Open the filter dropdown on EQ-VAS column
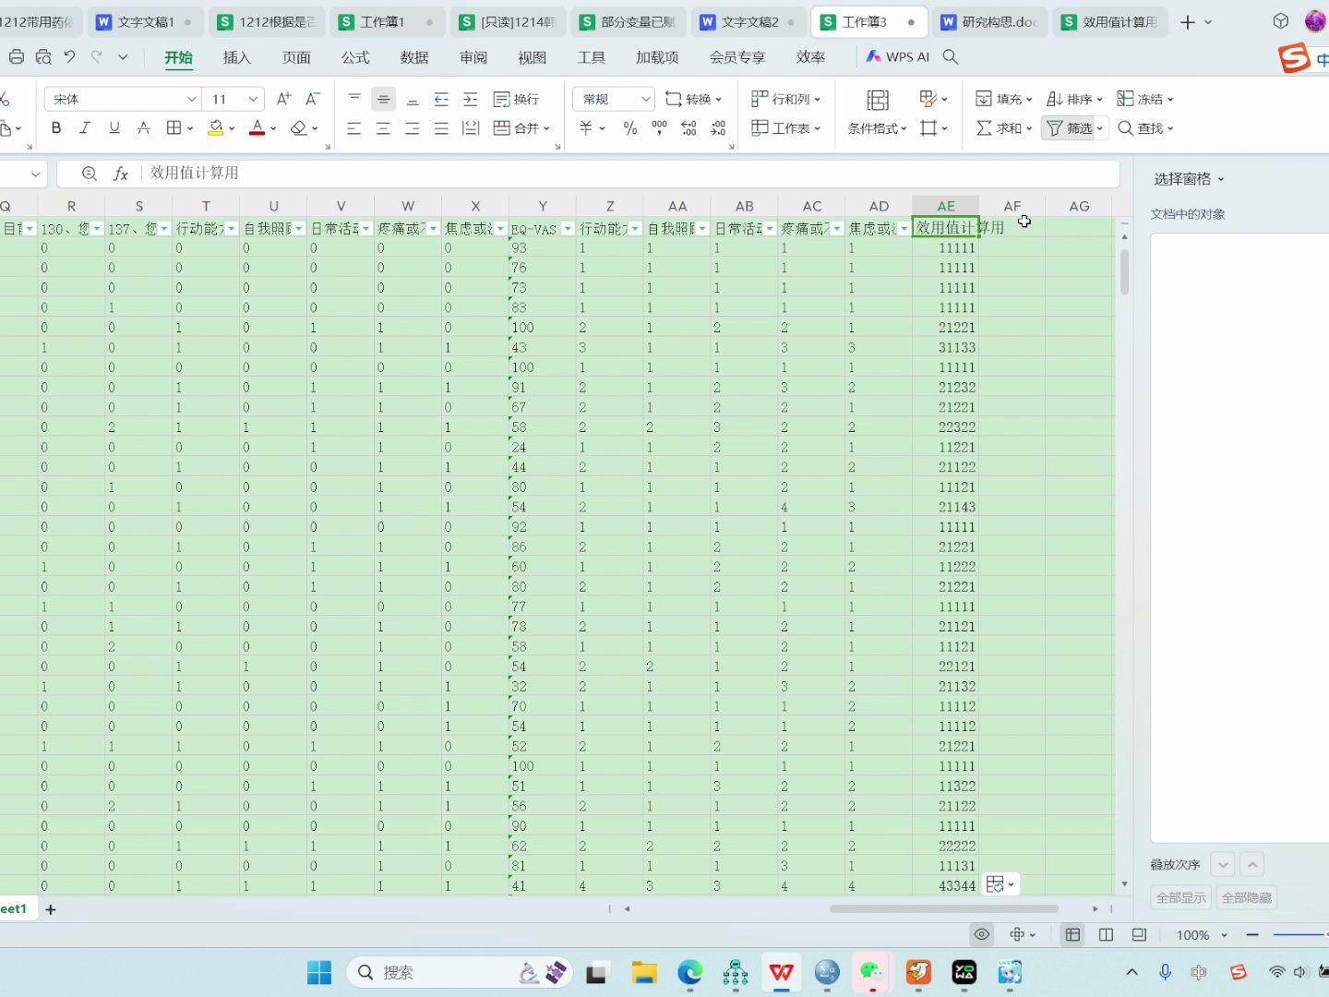This screenshot has height=997, width=1329. pyautogui.click(x=568, y=228)
